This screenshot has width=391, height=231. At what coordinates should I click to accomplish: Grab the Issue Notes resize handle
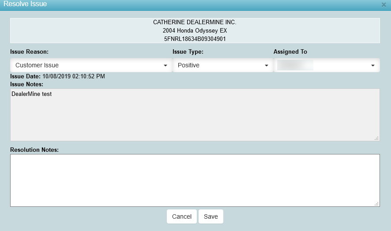[376, 138]
